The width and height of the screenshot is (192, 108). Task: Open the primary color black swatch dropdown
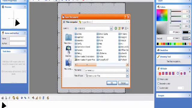tap(187, 32)
